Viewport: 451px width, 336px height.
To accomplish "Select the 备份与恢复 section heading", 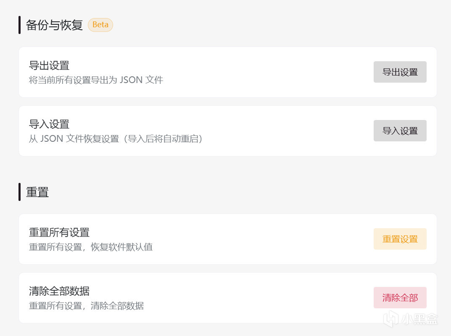I will [54, 25].
